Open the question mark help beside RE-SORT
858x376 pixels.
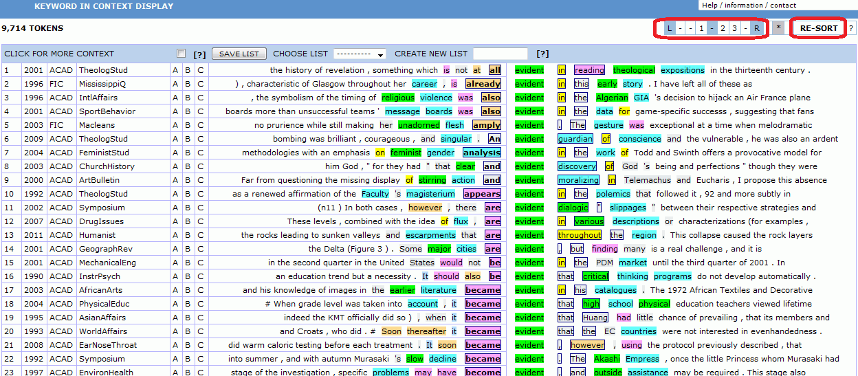(x=851, y=28)
